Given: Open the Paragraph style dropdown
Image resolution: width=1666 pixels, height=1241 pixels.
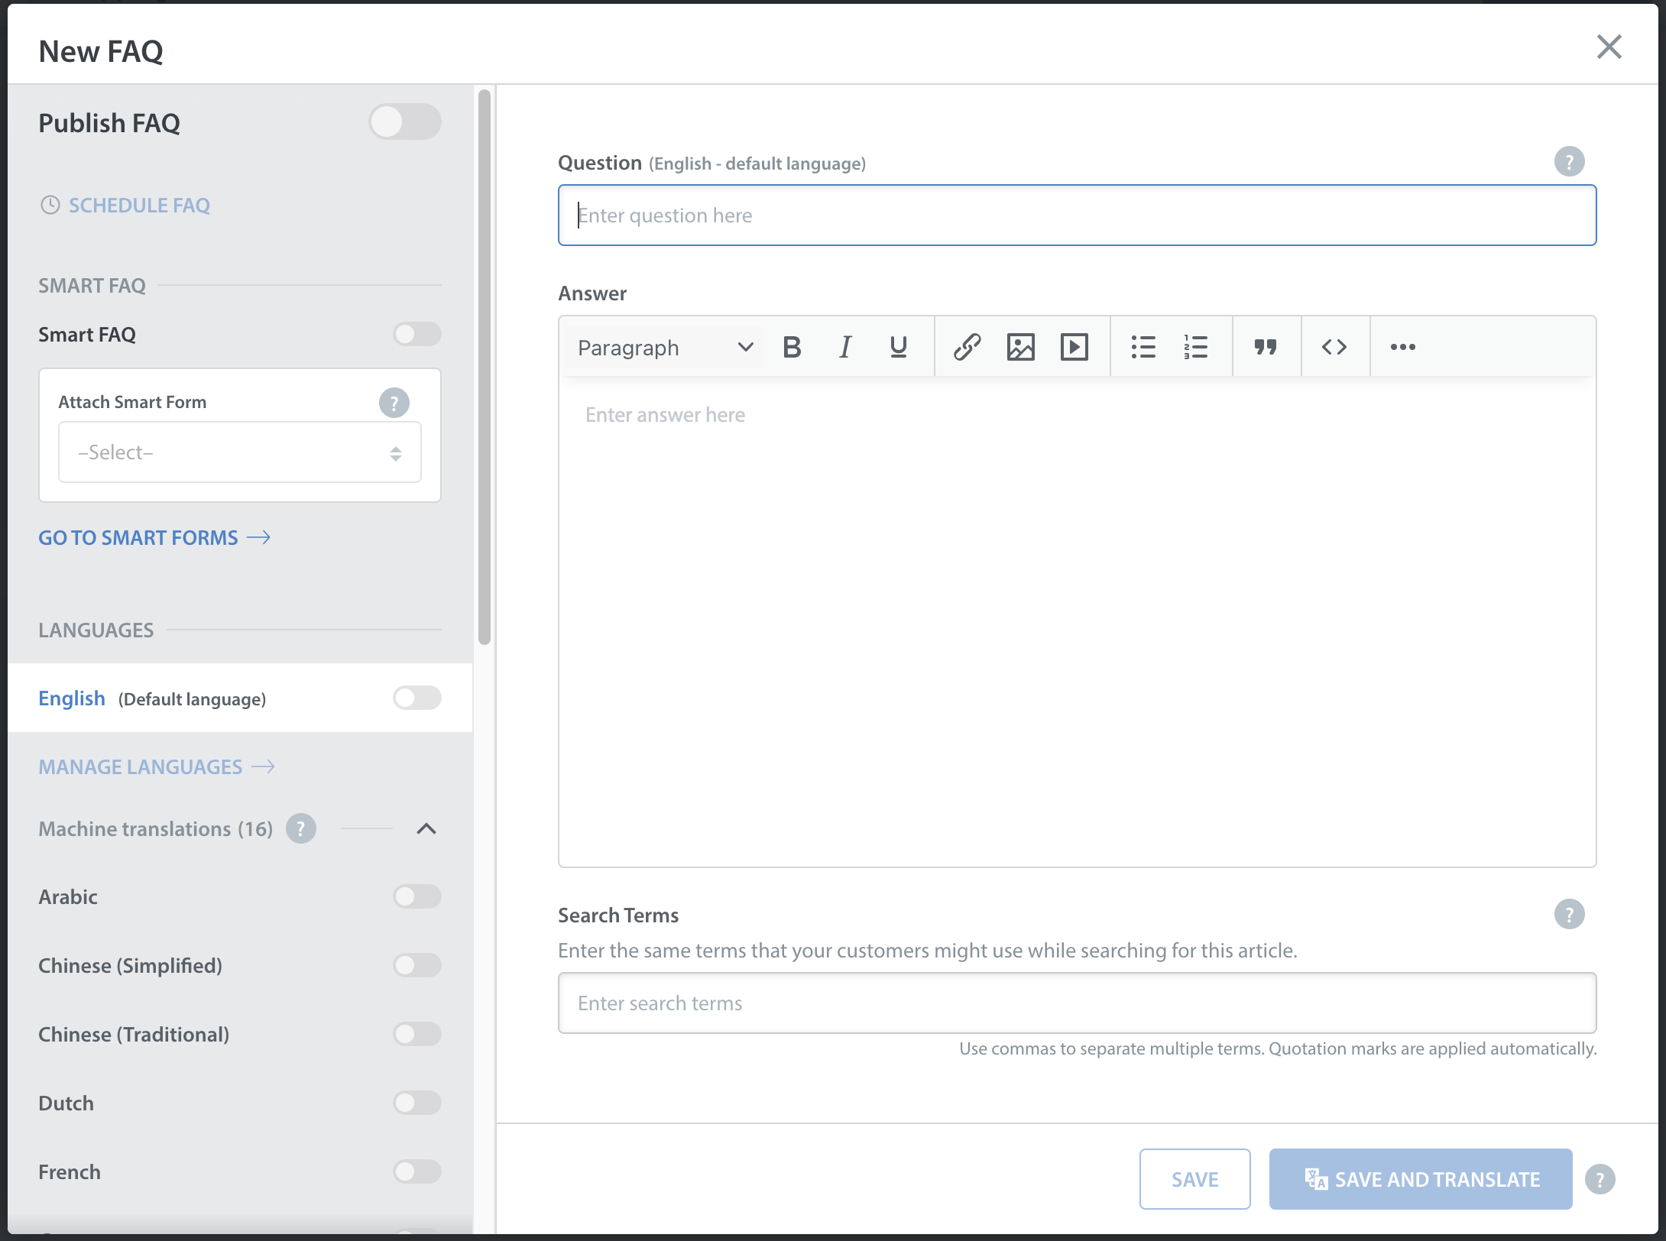Looking at the screenshot, I should tap(665, 348).
